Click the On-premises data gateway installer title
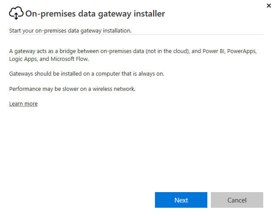This screenshot has width=275, height=216. coord(95,13)
